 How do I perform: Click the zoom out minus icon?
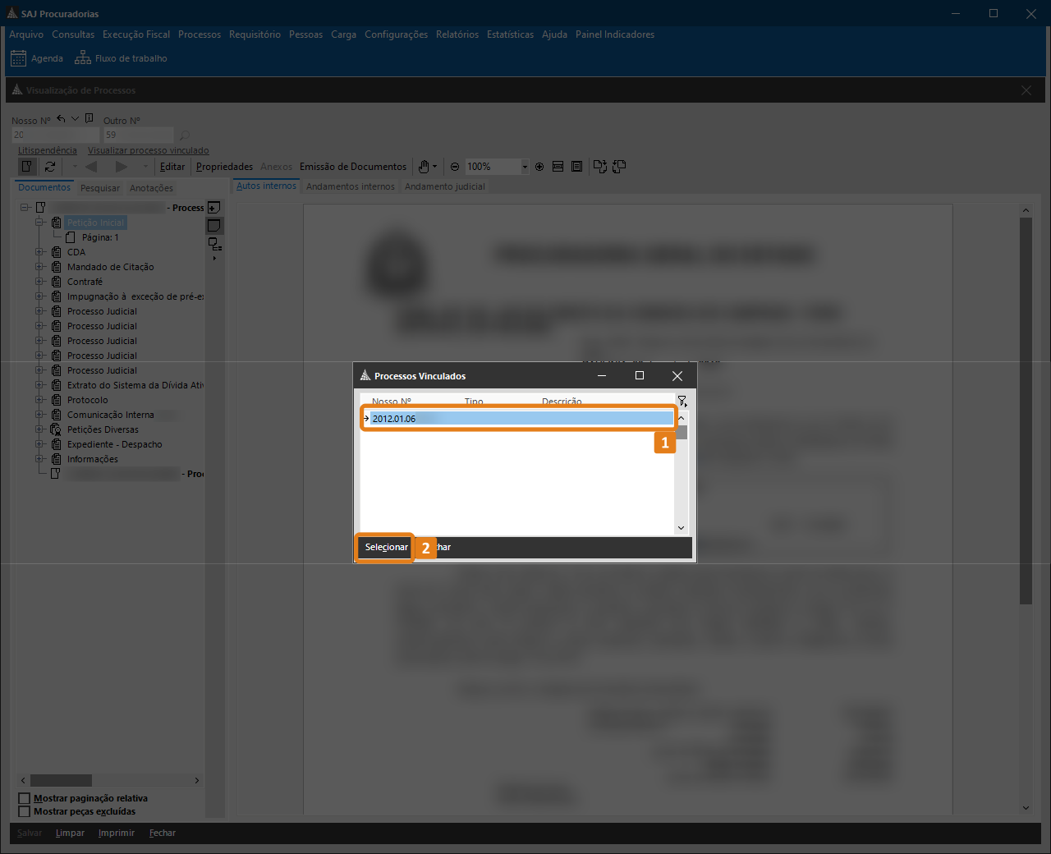point(455,167)
